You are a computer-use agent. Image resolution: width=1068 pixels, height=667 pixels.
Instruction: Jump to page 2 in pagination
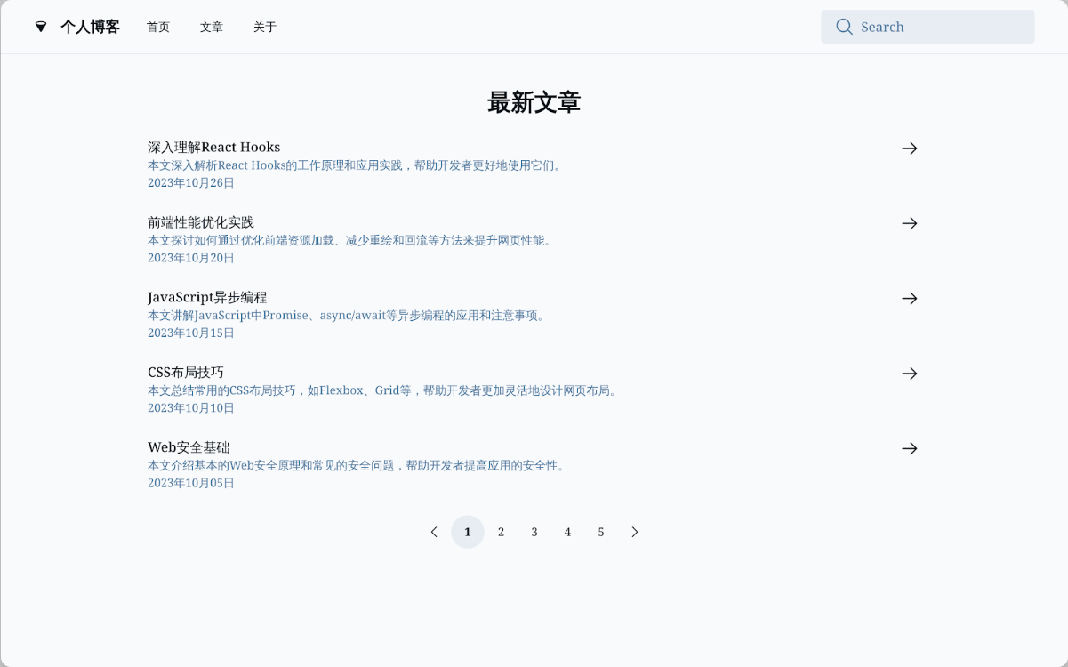click(501, 532)
